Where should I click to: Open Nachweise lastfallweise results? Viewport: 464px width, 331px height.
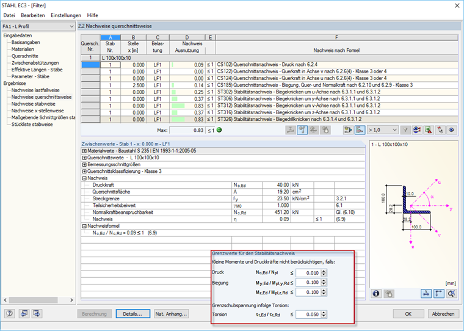35,90
